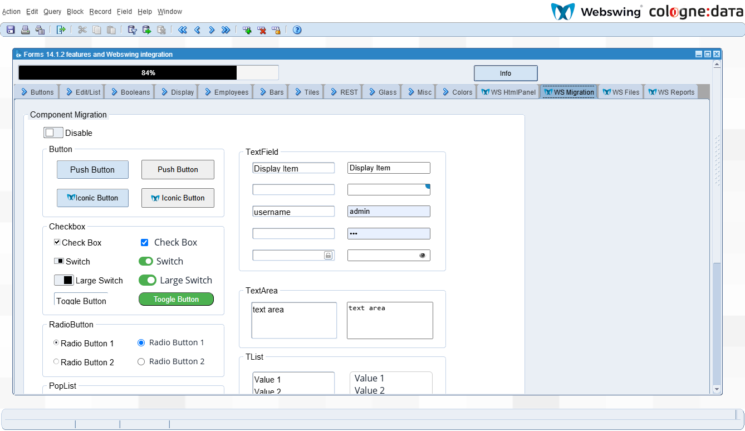
Task: Click the Insert Record green plus icon
Action: (247, 30)
